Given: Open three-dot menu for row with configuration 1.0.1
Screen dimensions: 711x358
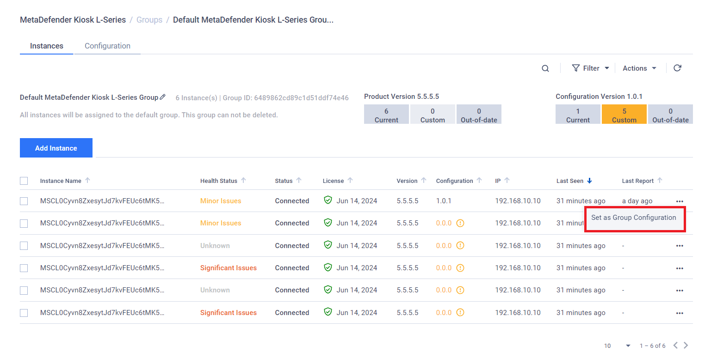Looking at the screenshot, I should coord(680,201).
